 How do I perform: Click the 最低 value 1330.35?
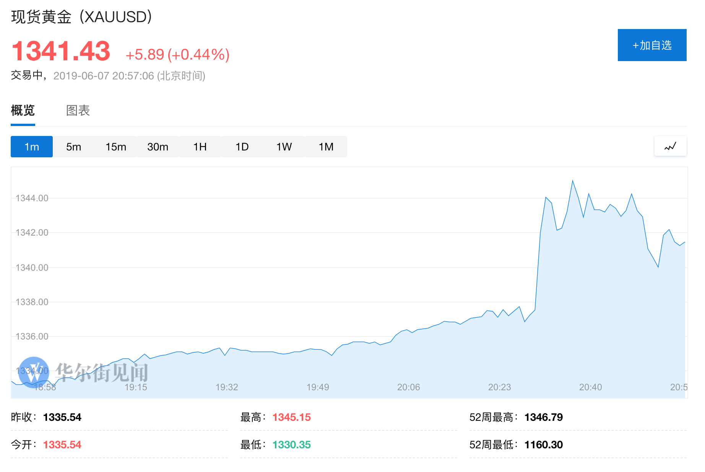coord(291,445)
